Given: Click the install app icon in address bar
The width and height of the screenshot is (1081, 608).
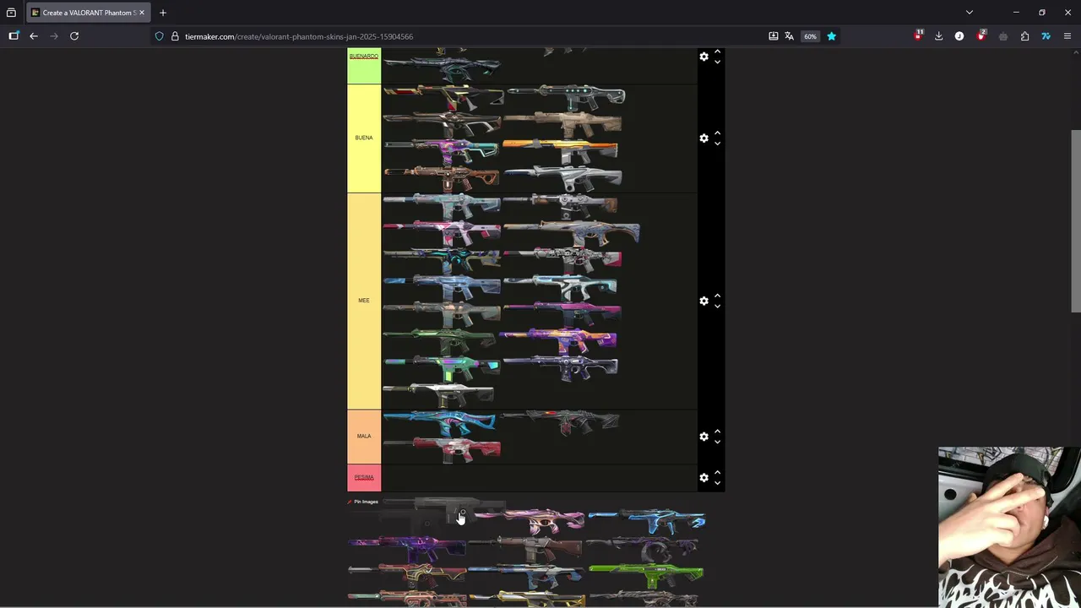Looking at the screenshot, I should coord(773,36).
